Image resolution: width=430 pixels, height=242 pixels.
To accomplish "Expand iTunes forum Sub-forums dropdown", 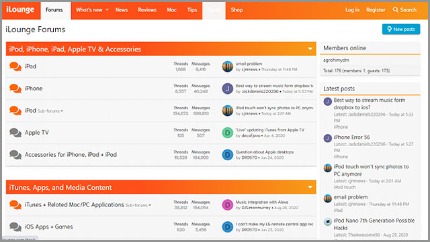I will point(138,205).
